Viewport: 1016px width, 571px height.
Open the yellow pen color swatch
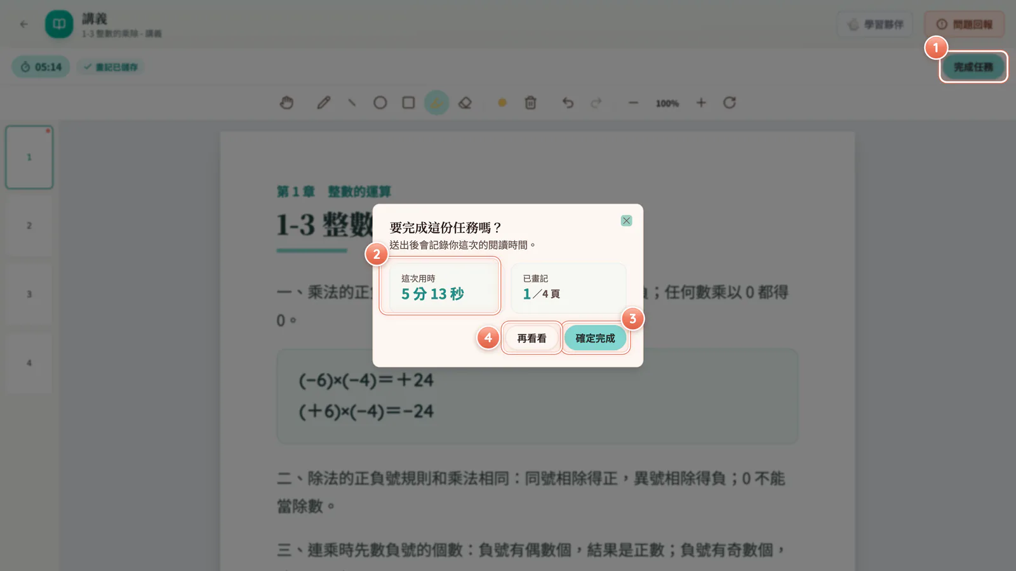pos(502,103)
